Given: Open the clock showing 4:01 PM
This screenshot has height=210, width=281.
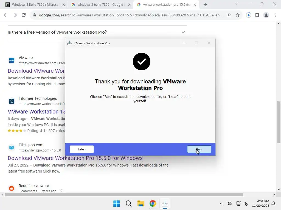Looking at the screenshot, I should tap(261, 203).
